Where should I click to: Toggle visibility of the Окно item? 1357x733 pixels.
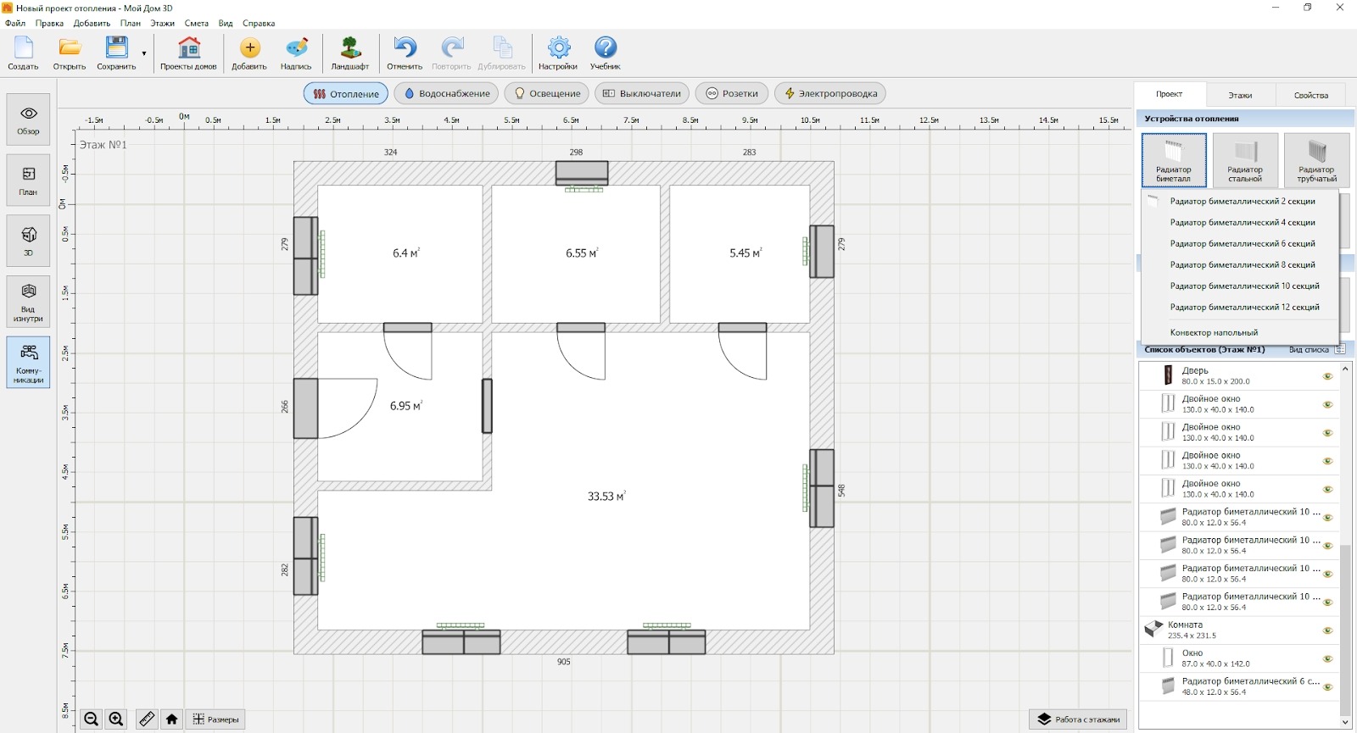coord(1328,658)
